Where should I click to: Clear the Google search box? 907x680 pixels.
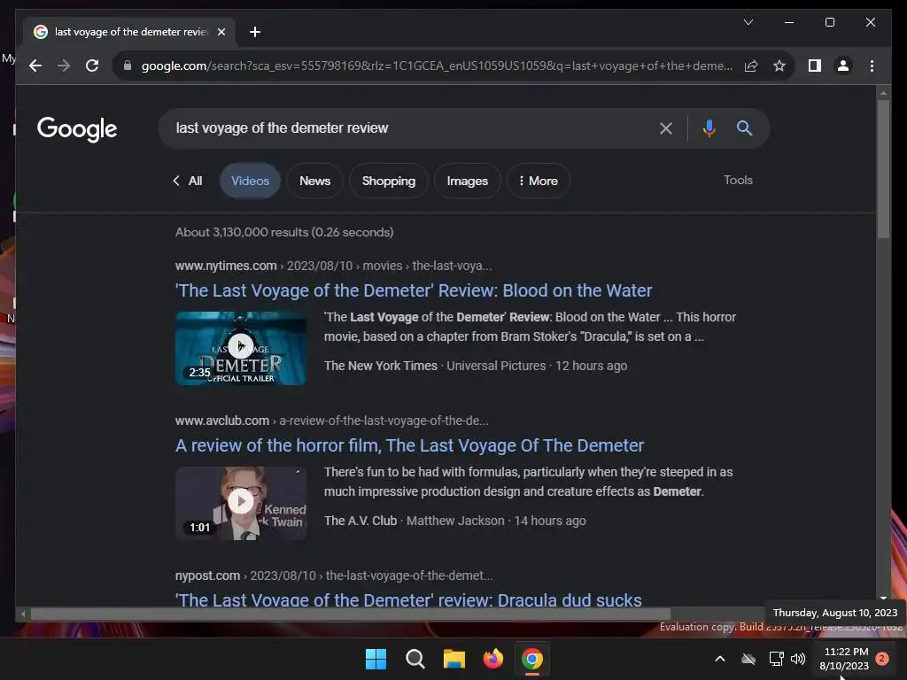(x=666, y=128)
